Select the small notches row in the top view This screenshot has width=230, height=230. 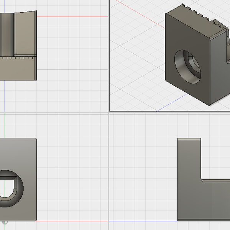(x=19, y=59)
